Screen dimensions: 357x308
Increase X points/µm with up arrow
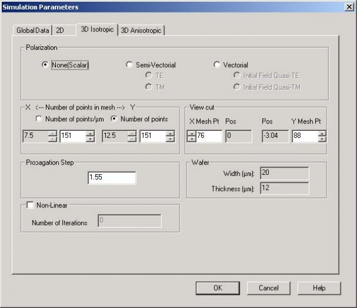pos(52,134)
